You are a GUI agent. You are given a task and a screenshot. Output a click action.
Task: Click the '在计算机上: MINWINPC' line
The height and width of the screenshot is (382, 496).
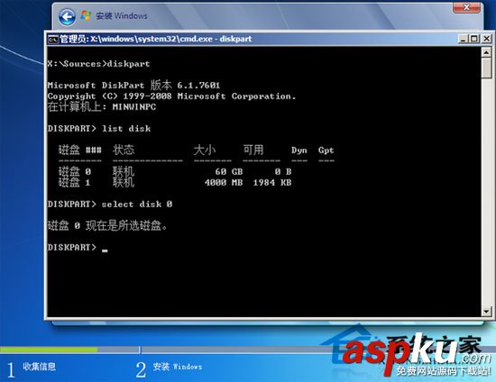102,107
